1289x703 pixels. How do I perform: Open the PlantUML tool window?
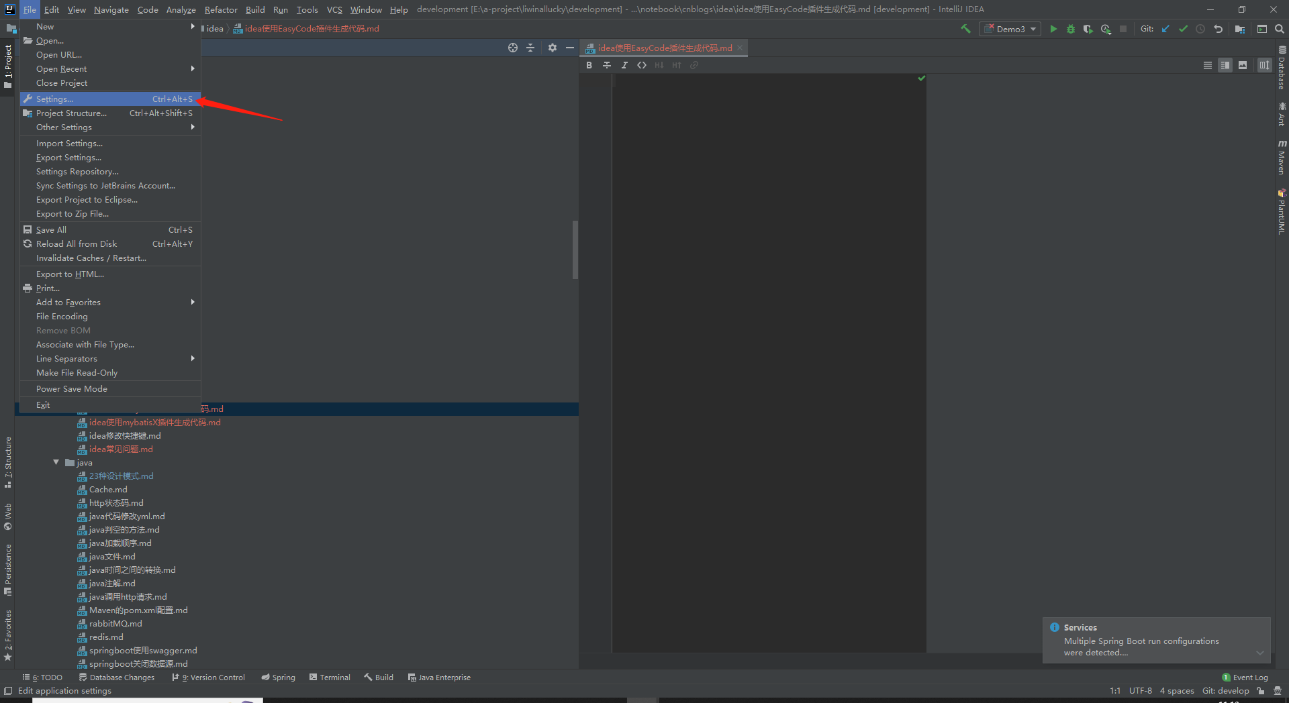pos(1282,211)
